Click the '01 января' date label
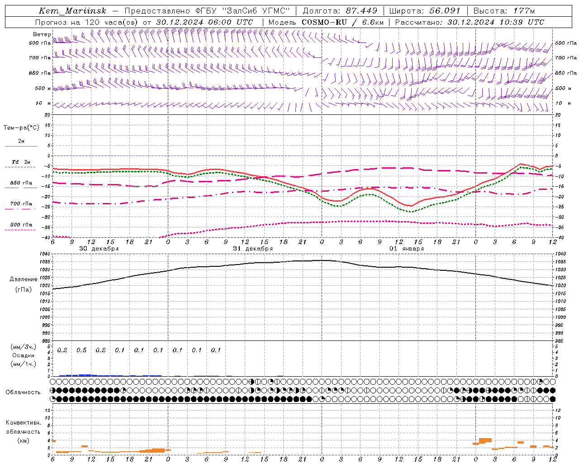The image size is (579, 463). (407, 249)
